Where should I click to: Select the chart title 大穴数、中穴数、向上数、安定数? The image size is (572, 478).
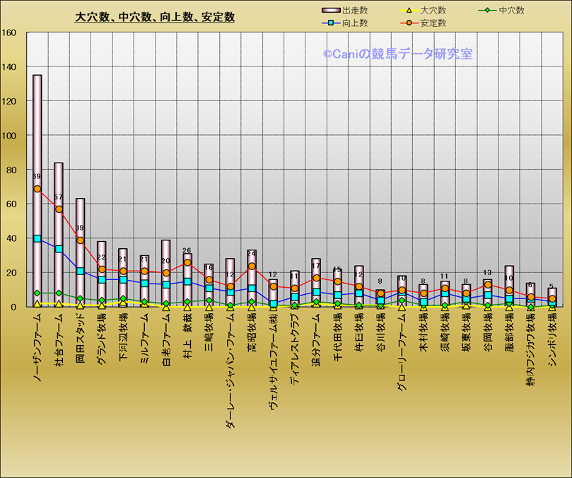tap(155, 18)
